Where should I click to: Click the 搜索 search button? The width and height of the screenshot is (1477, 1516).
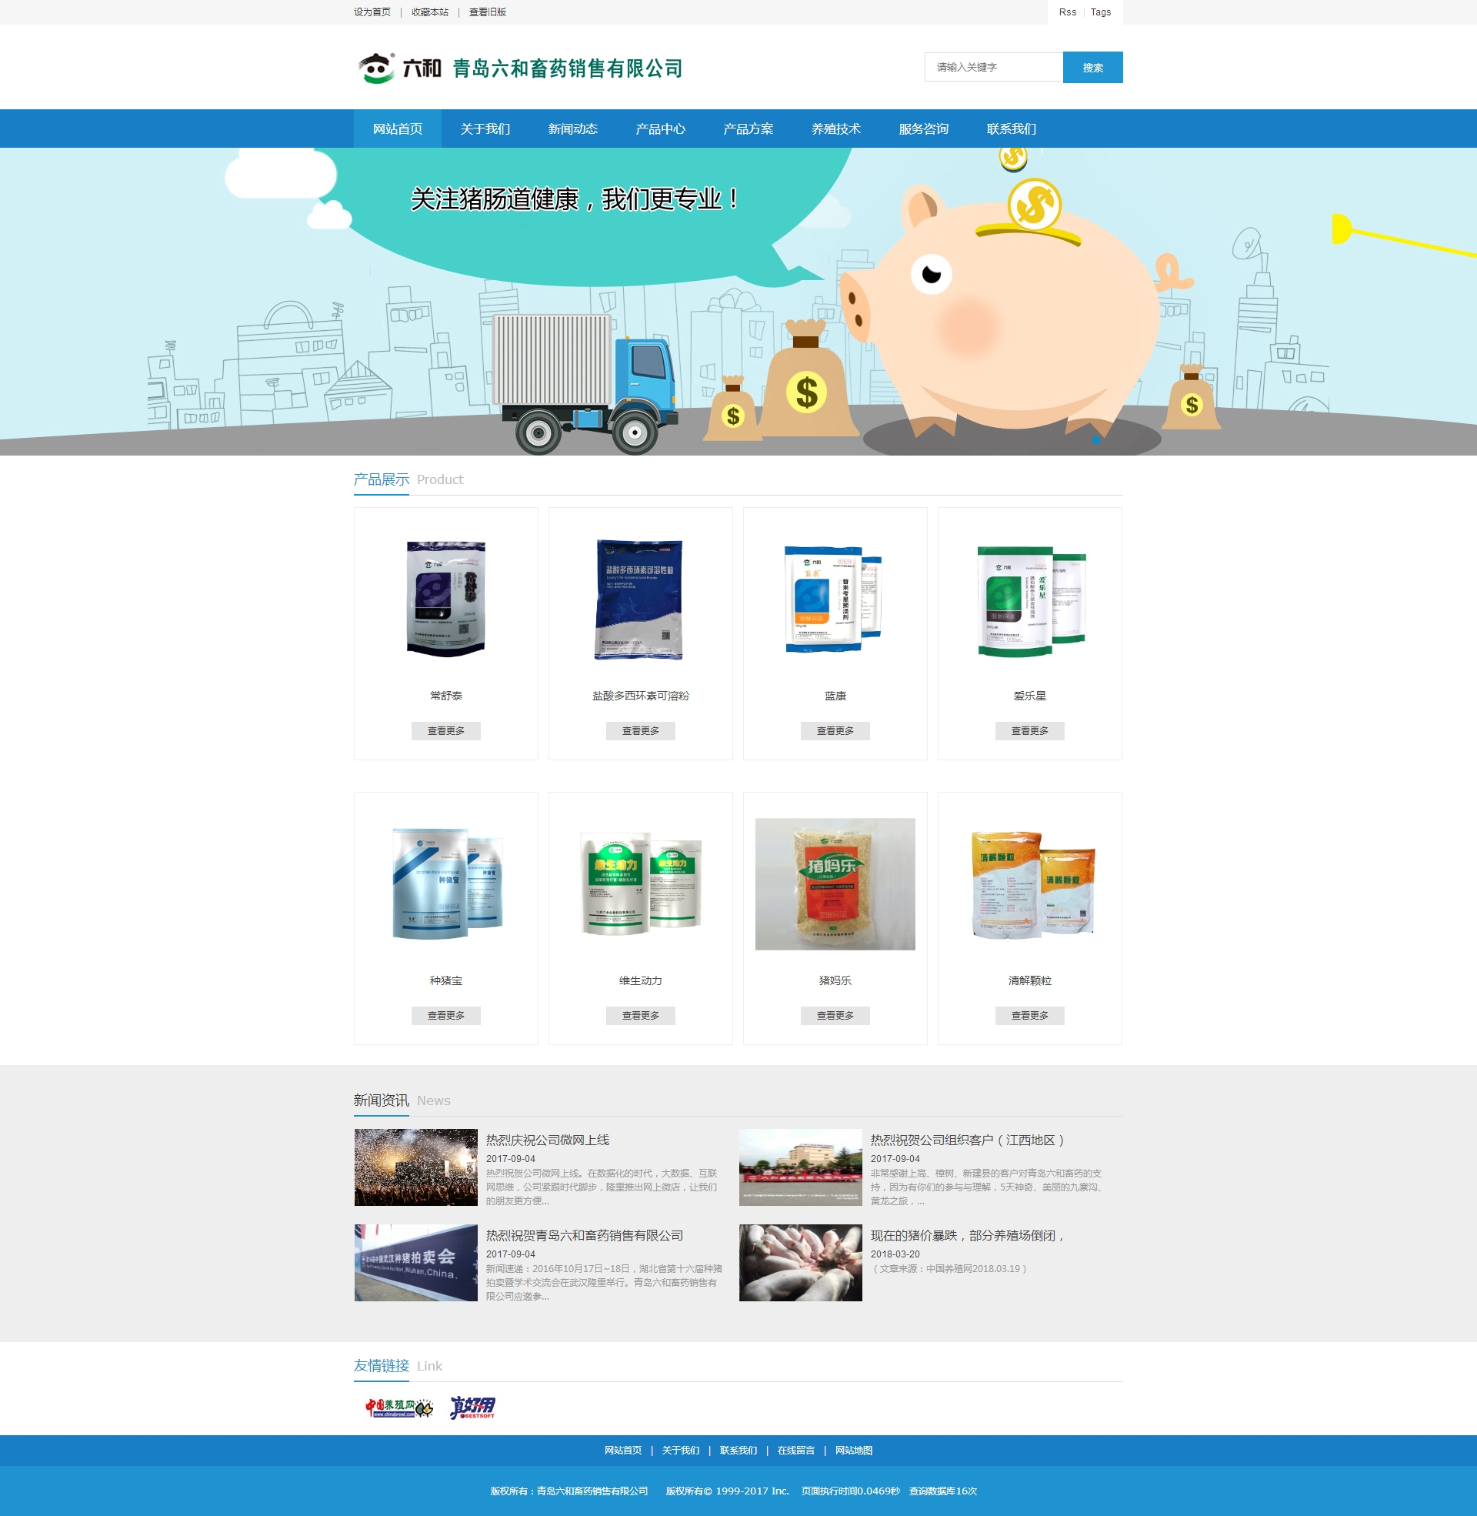pyautogui.click(x=1093, y=68)
